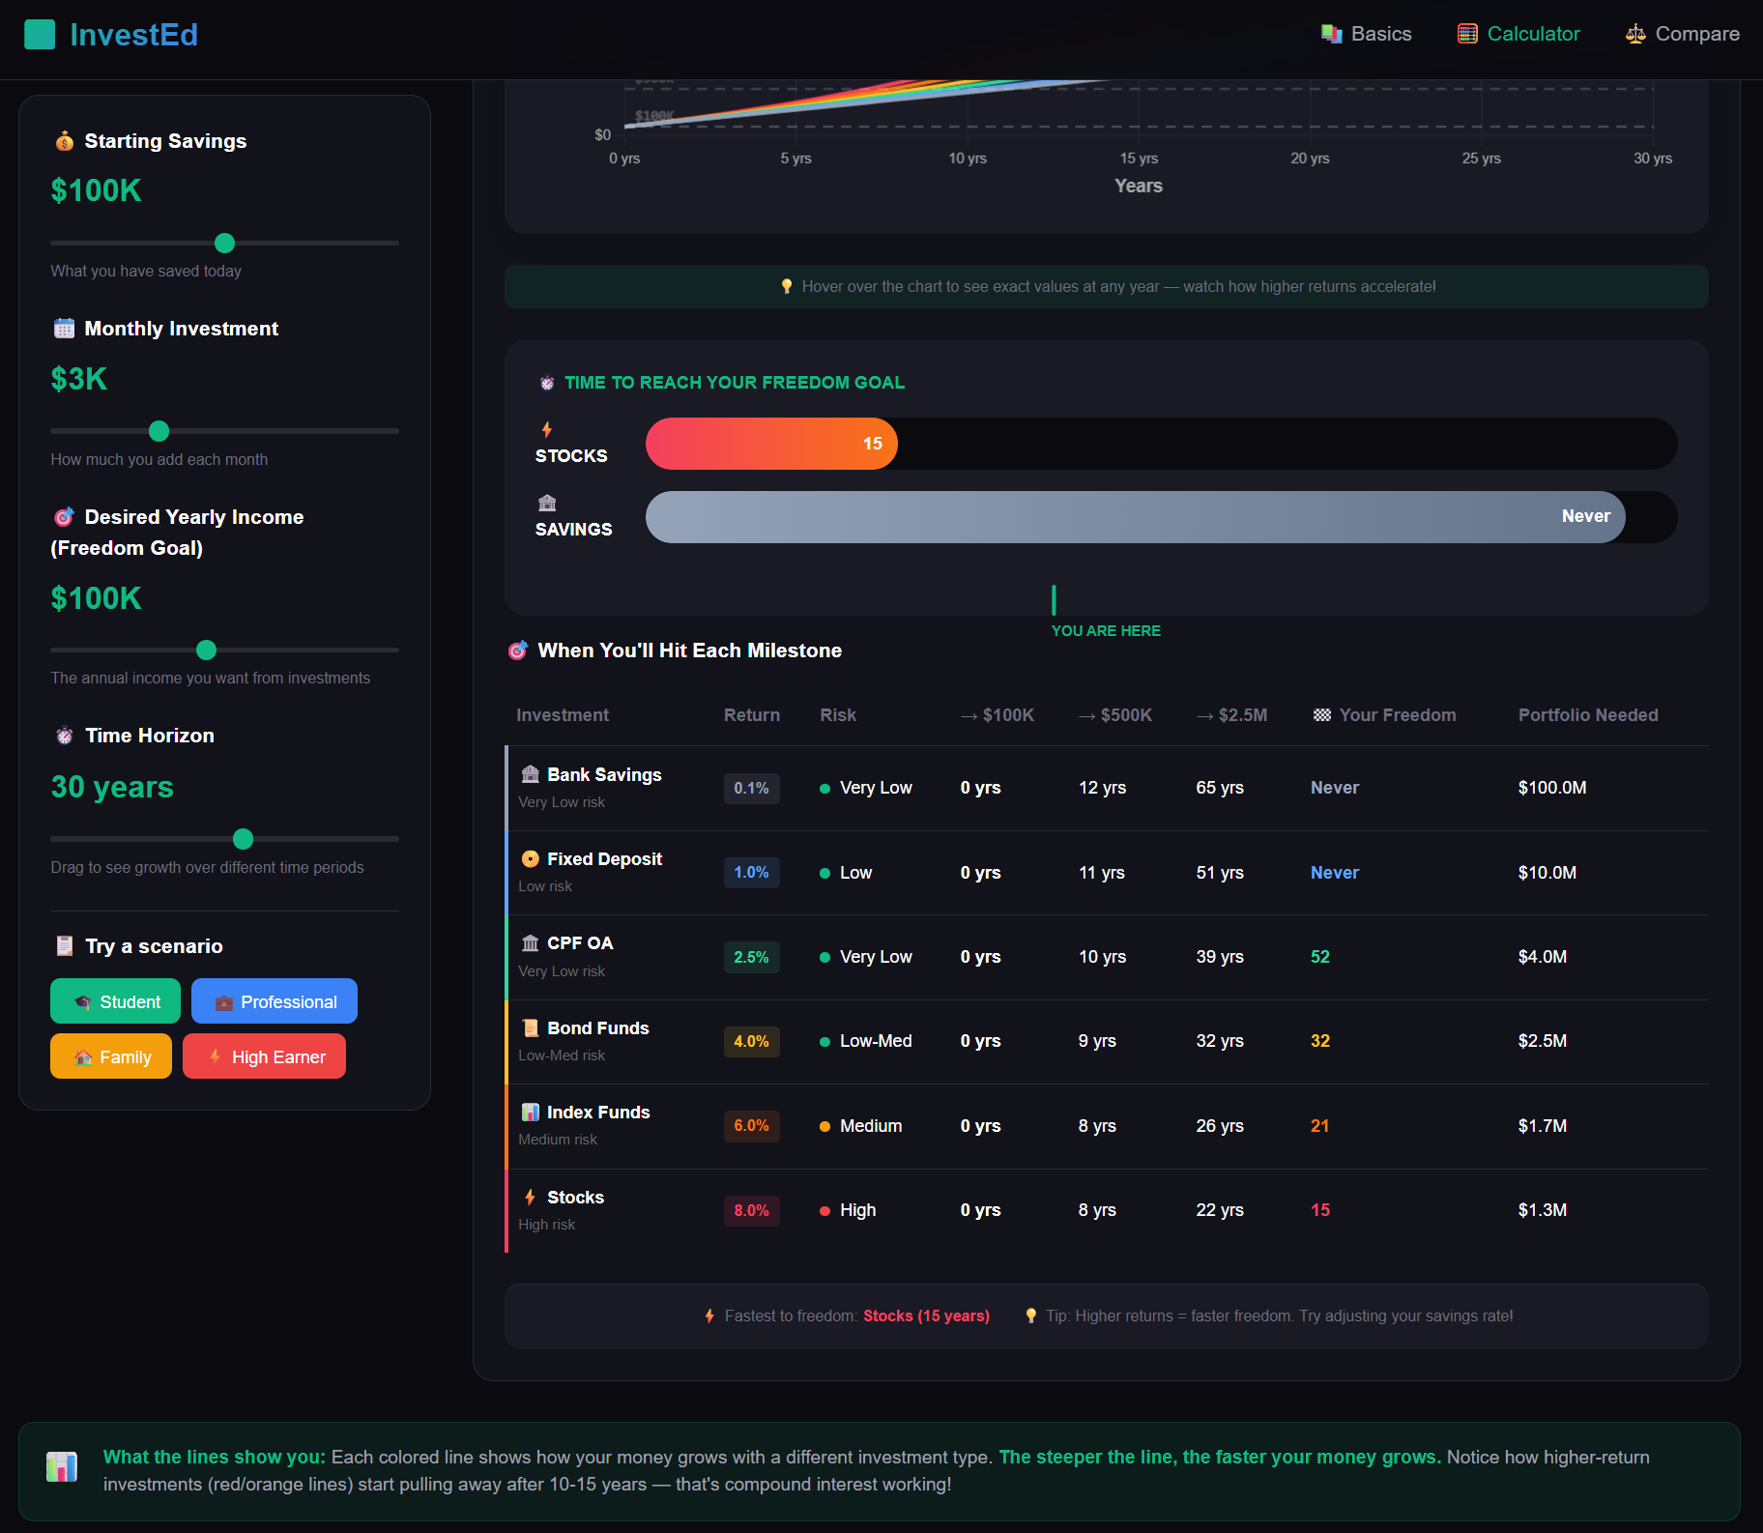Click the 'Stocks (15 years)' fastest text
Image resolution: width=1763 pixels, height=1533 pixels.
926,1316
